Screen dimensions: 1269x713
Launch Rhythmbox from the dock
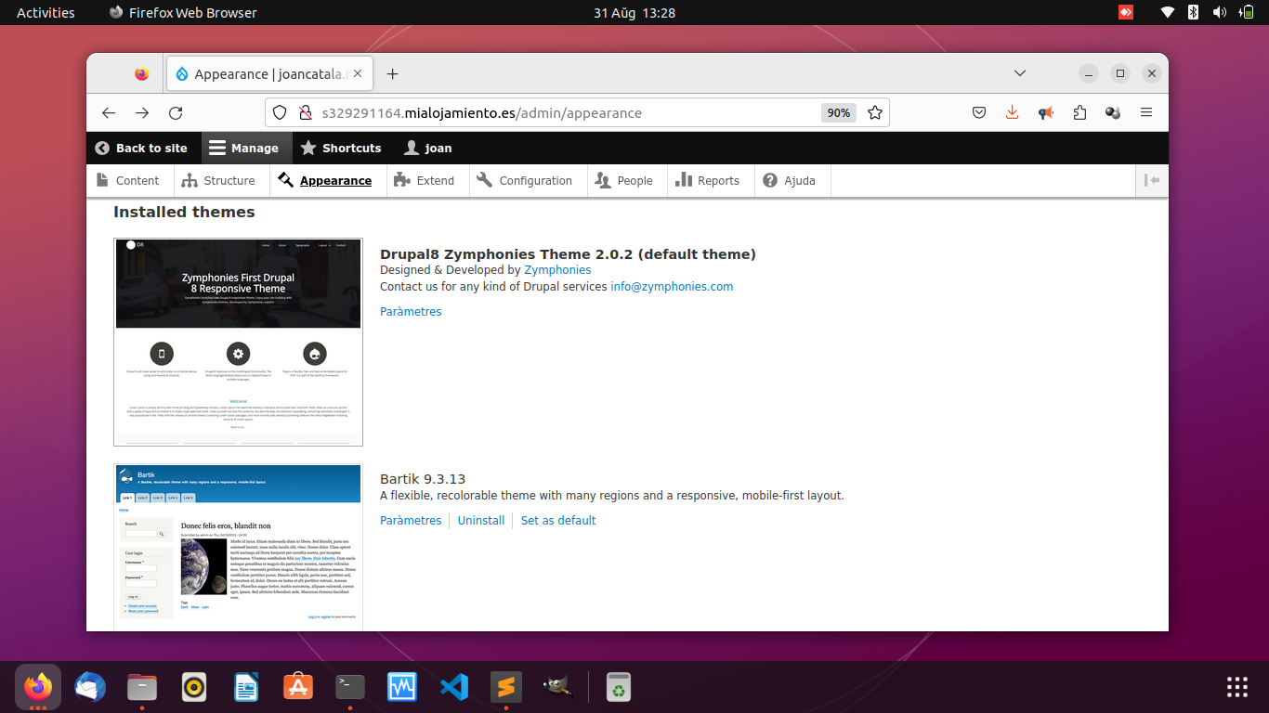pos(194,687)
